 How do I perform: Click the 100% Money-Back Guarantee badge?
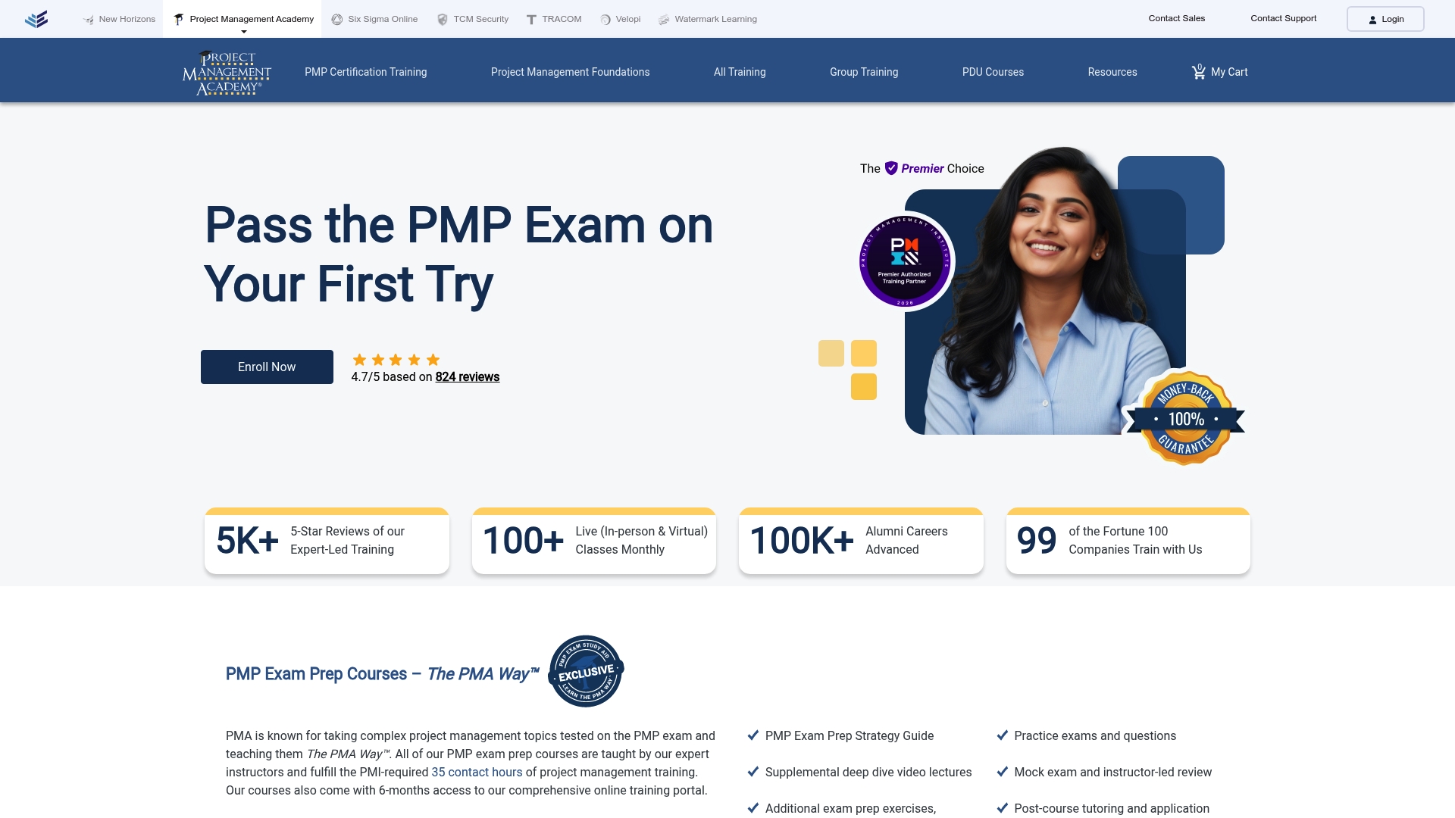point(1185,417)
